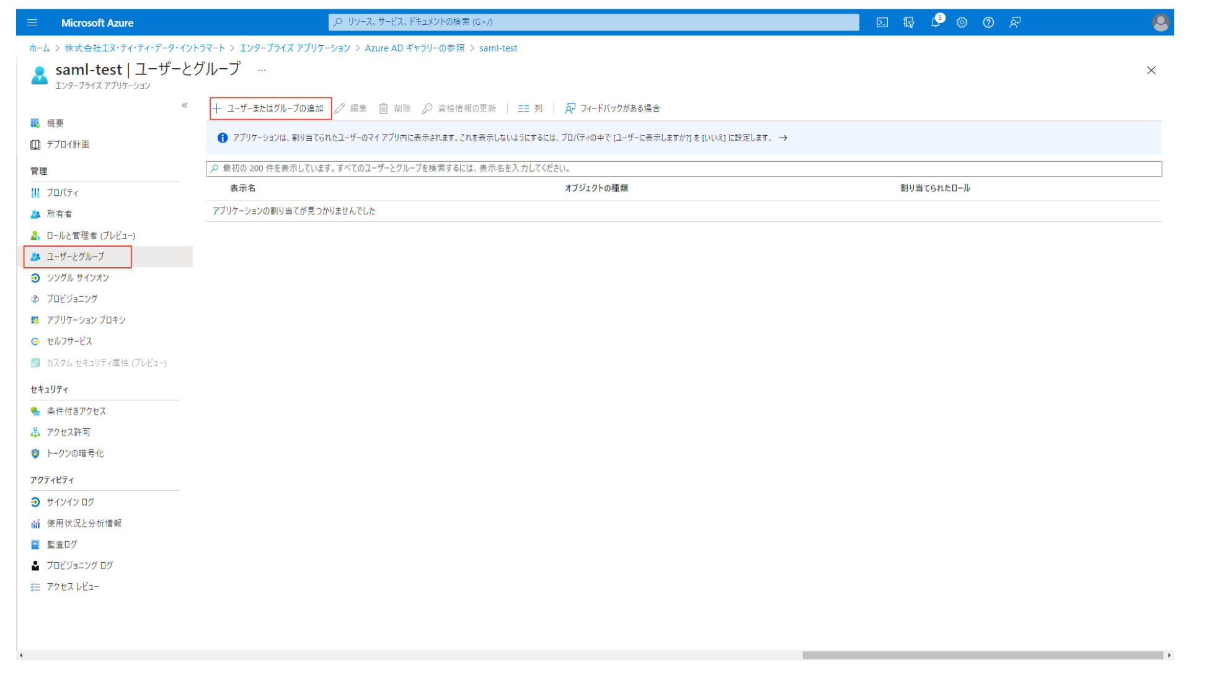Click the 削除 (delete) toolbar button
The width and height of the screenshot is (1209, 688).
tap(395, 108)
